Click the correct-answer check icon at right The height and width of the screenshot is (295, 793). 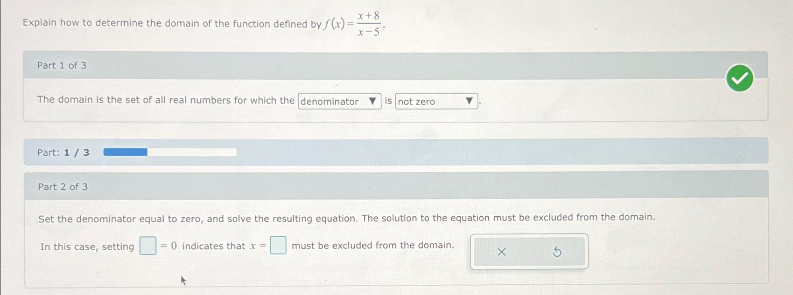pos(740,78)
